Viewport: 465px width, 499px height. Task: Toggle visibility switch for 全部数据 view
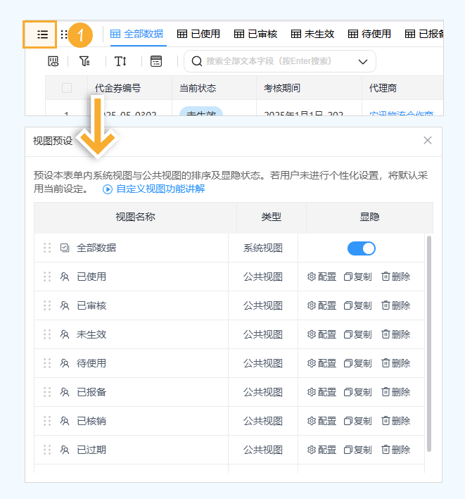pos(361,248)
